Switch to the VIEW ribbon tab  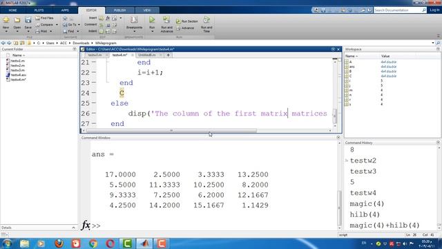(147, 10)
